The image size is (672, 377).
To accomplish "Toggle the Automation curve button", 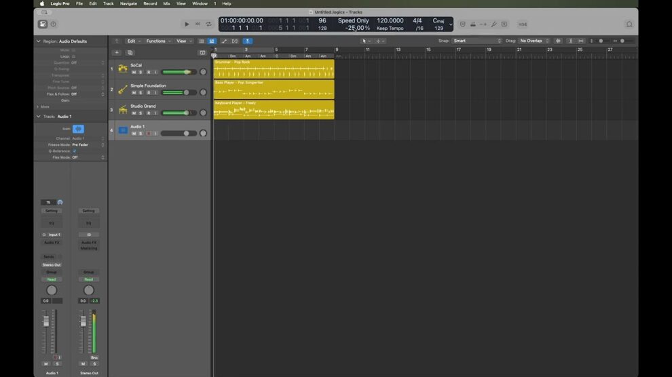I will [224, 41].
